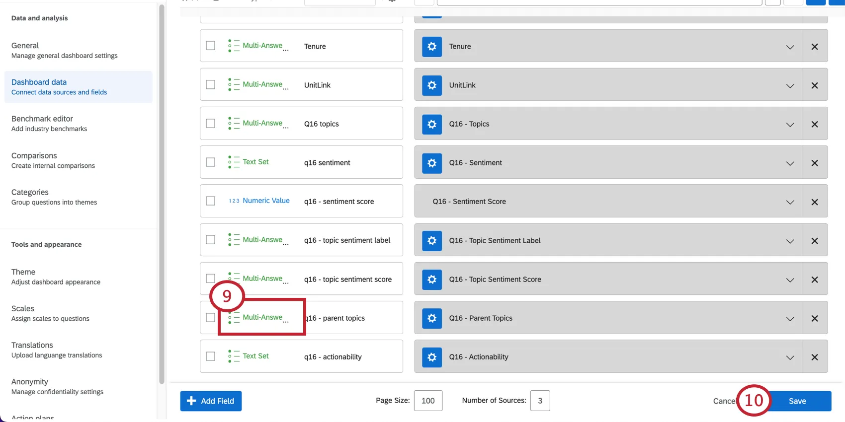Remove the Q16 - Sentiment Score field

(814, 202)
